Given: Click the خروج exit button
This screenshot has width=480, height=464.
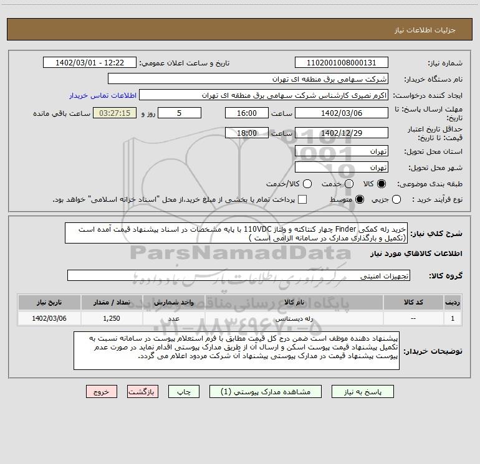Looking at the screenshot, I should pos(102,392).
